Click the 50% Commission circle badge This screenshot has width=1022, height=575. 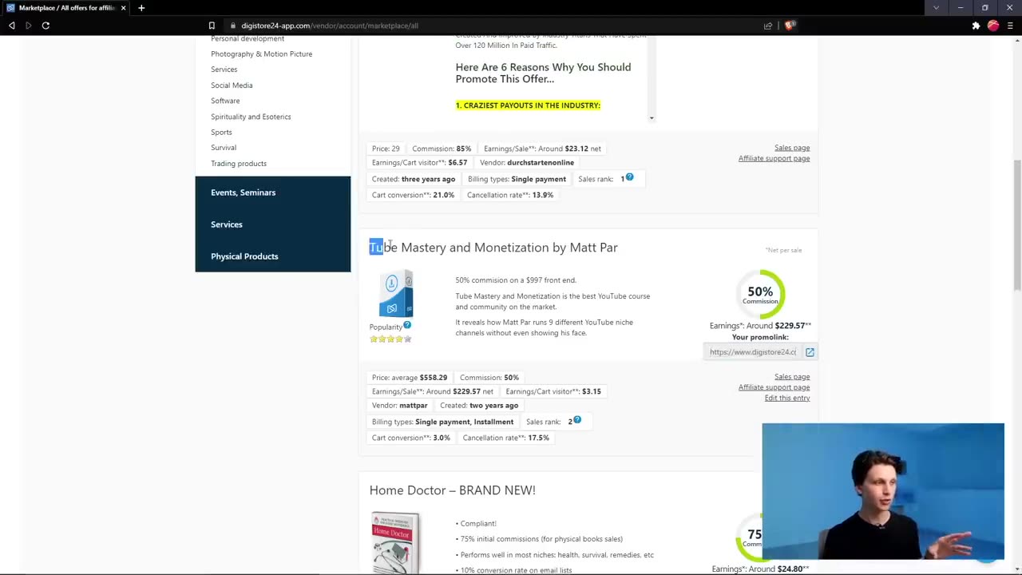click(760, 293)
